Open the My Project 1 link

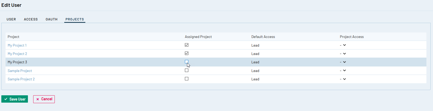(x=17, y=46)
